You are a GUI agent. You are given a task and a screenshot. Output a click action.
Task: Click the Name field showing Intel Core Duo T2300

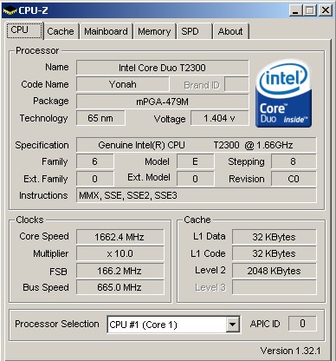click(x=162, y=68)
